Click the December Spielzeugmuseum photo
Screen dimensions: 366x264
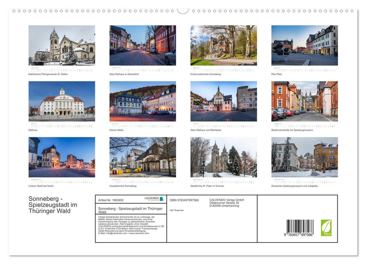[x=305, y=157]
